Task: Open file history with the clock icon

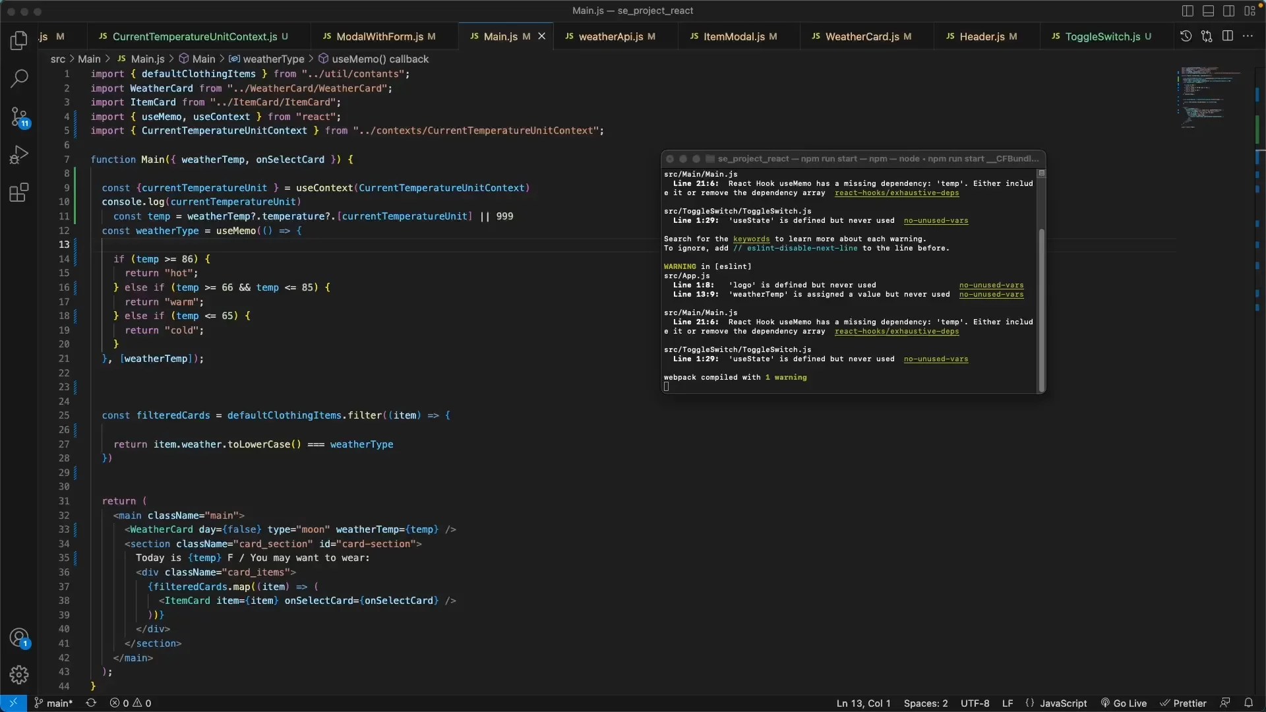Action: click(1186, 36)
